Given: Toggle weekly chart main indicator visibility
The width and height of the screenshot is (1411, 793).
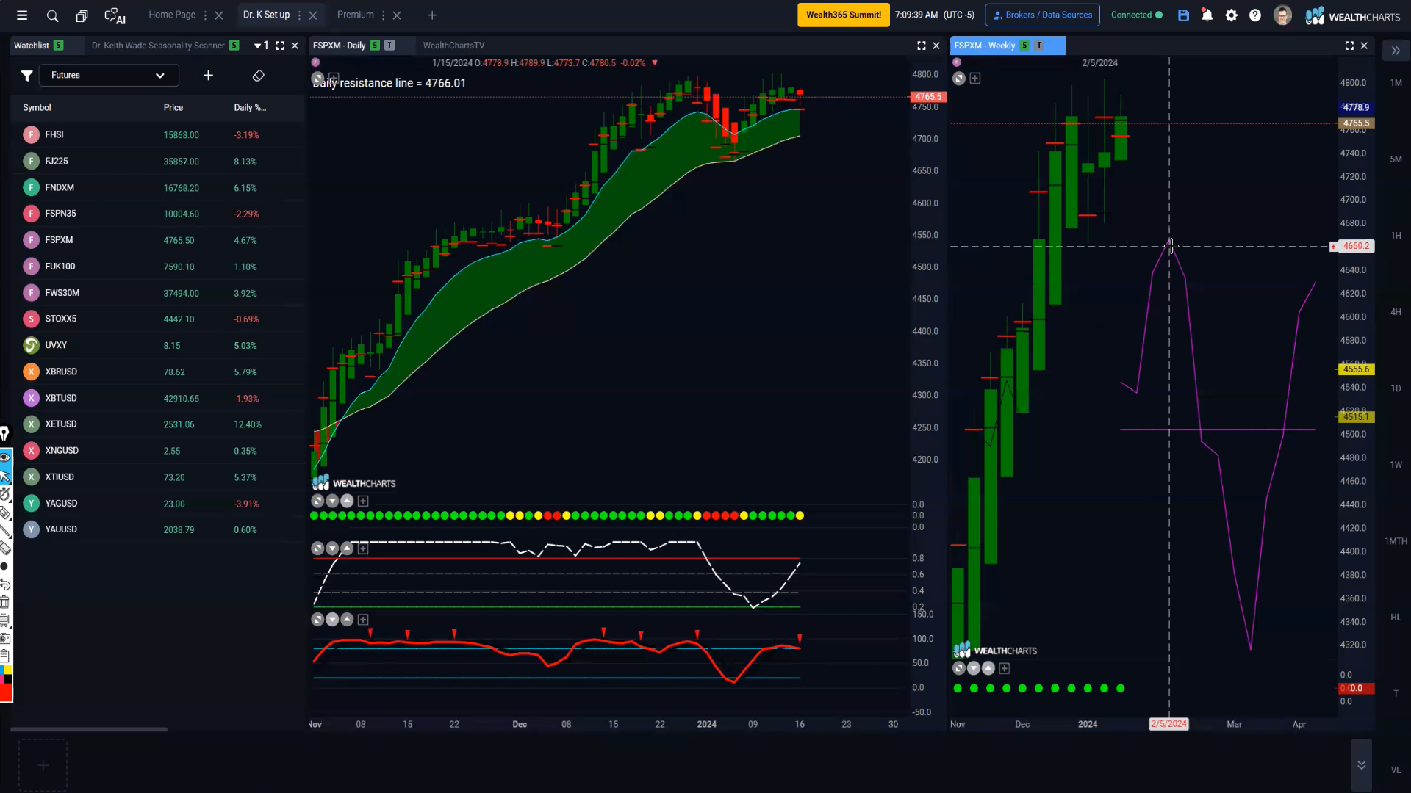Looking at the screenshot, I should (x=959, y=79).
